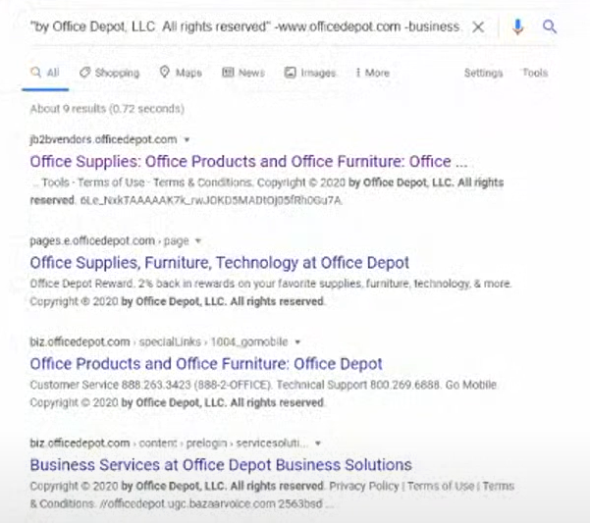Open options arrow for 1004_gomobile result

[x=297, y=342]
